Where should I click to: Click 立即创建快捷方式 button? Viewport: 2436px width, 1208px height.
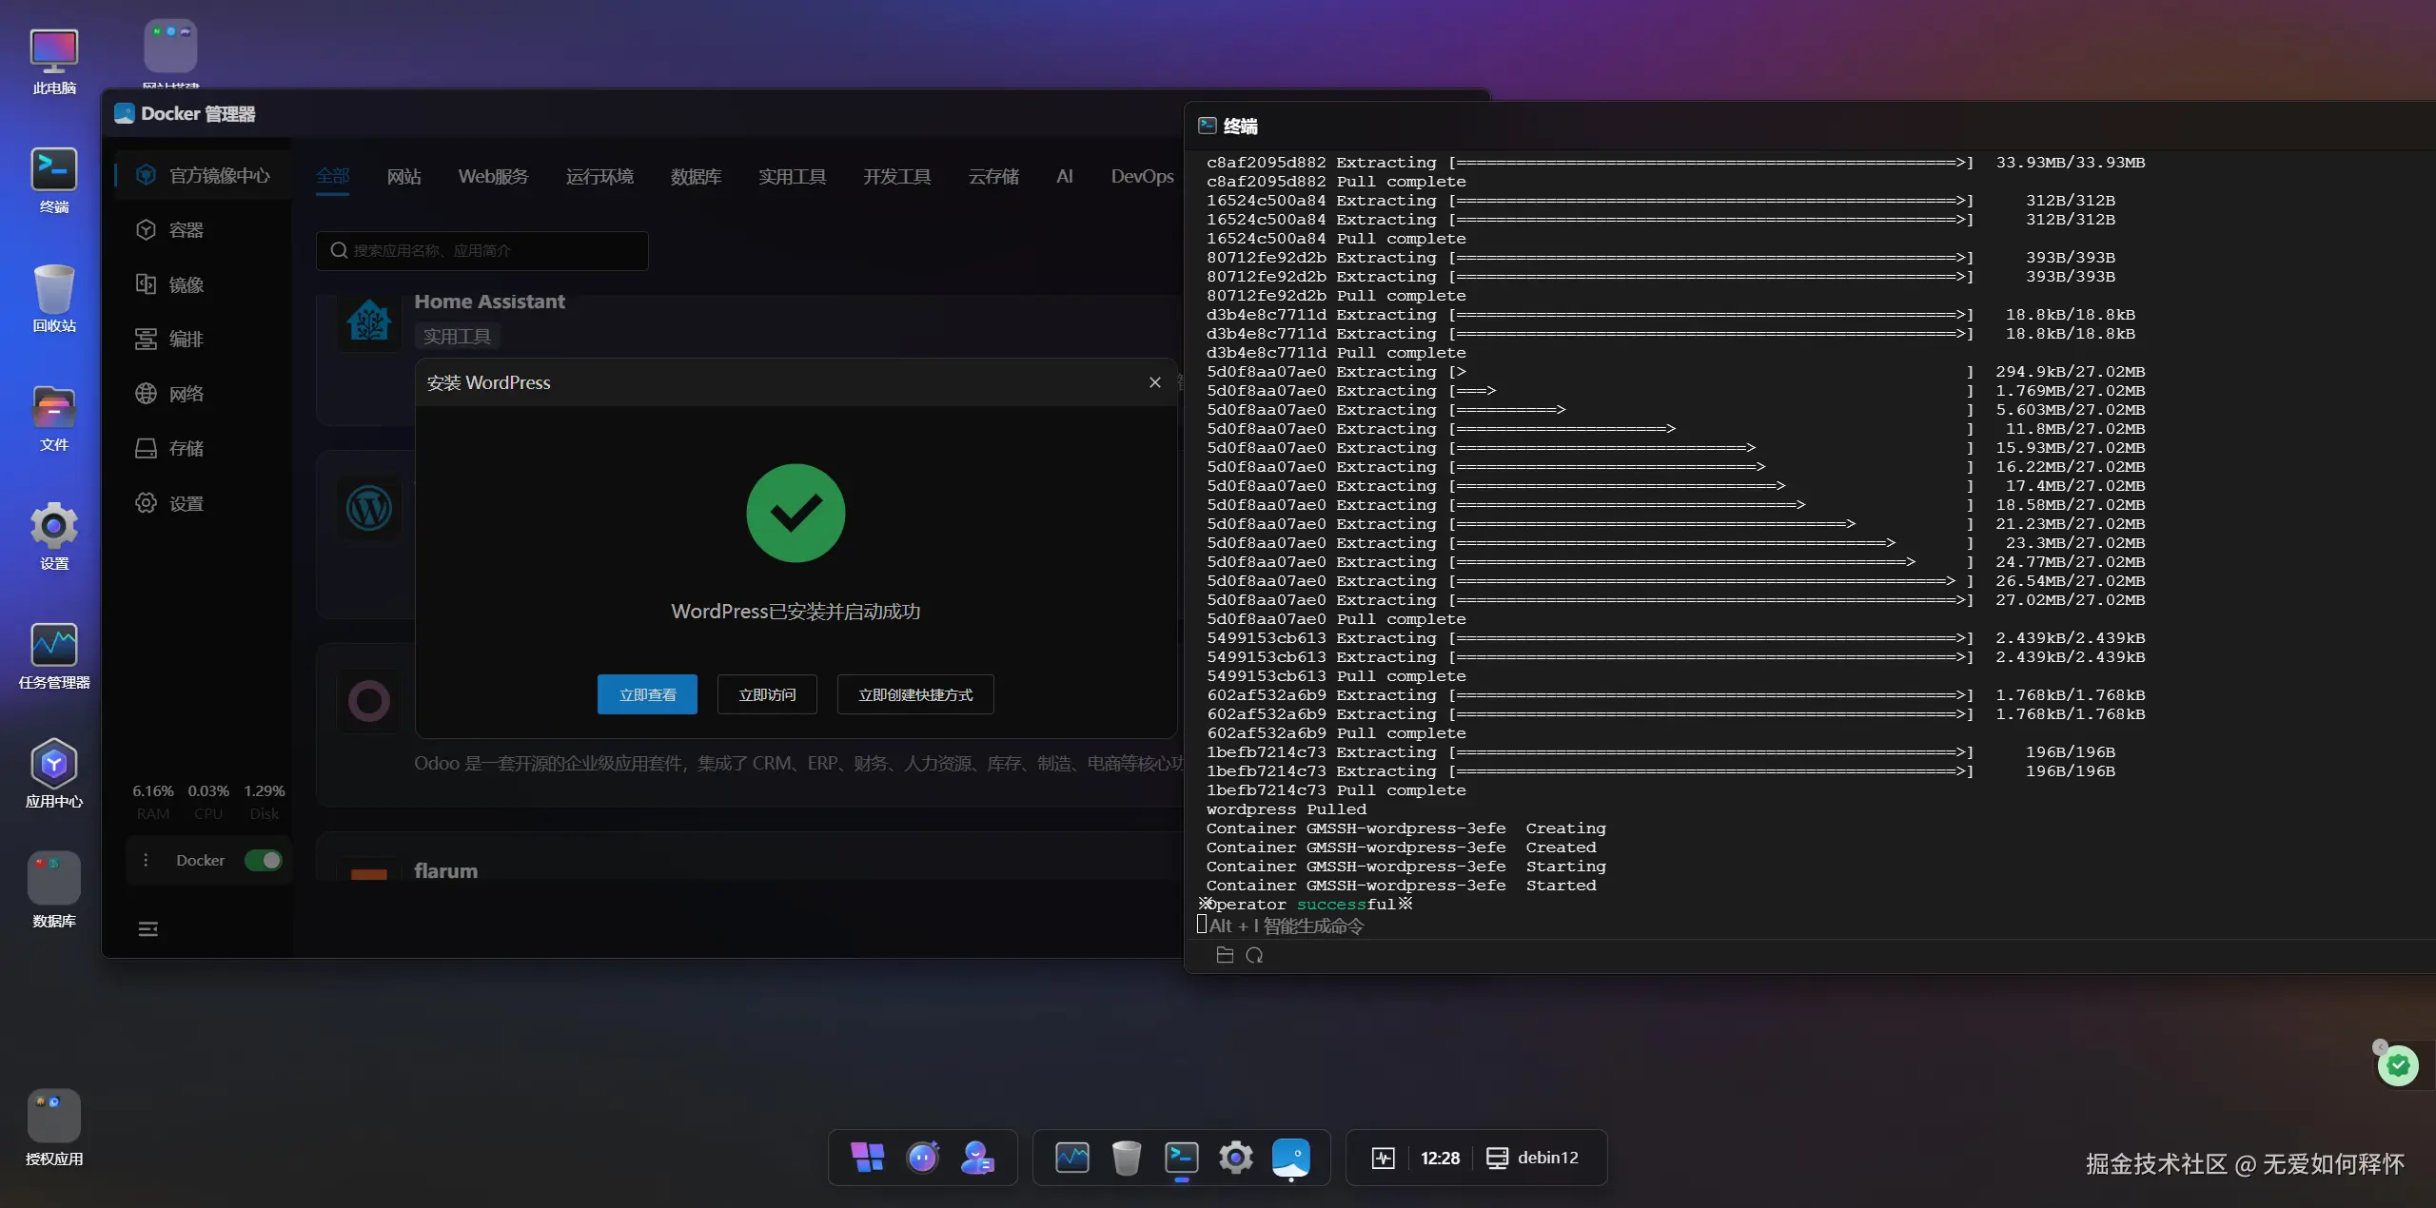tap(914, 694)
